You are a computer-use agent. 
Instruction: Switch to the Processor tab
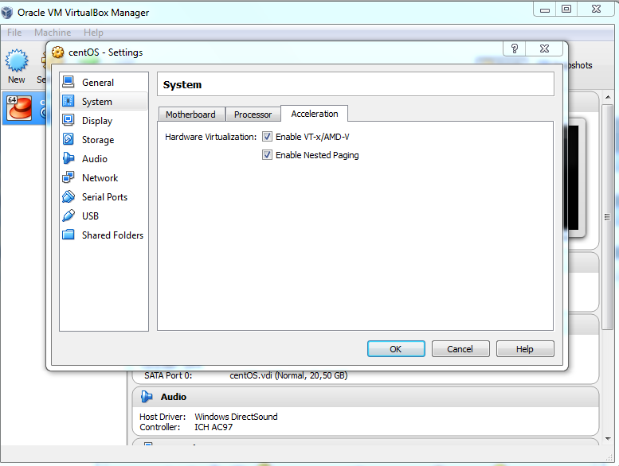point(253,115)
